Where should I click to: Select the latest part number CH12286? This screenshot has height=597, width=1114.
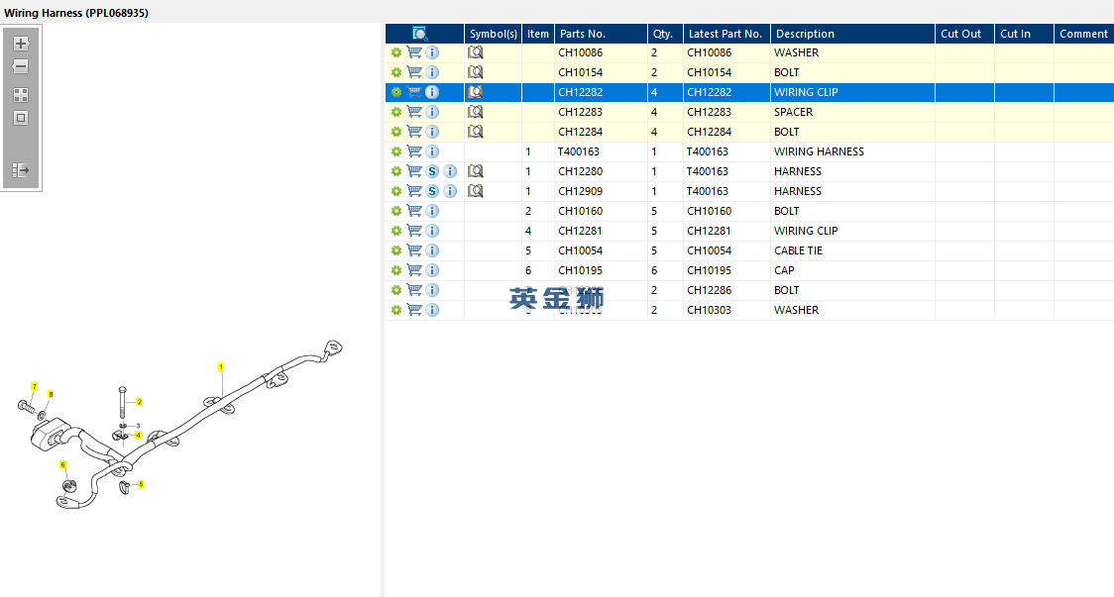pos(709,291)
